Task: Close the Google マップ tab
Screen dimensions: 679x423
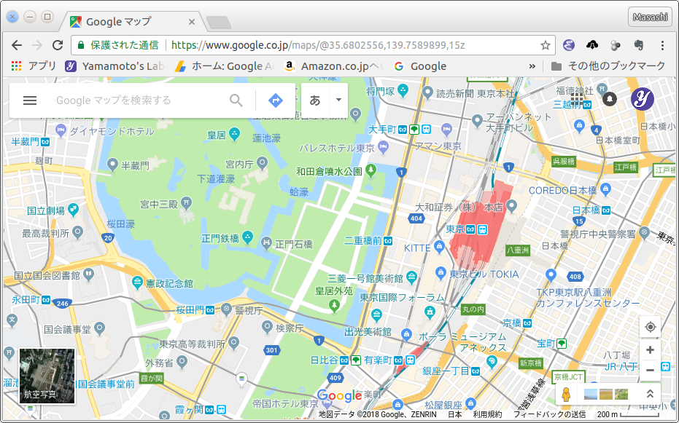Action: pyautogui.click(x=192, y=22)
